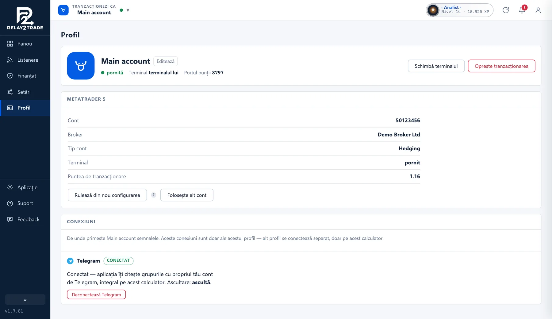Open Panou from the sidebar
552x319 pixels.
point(25,44)
